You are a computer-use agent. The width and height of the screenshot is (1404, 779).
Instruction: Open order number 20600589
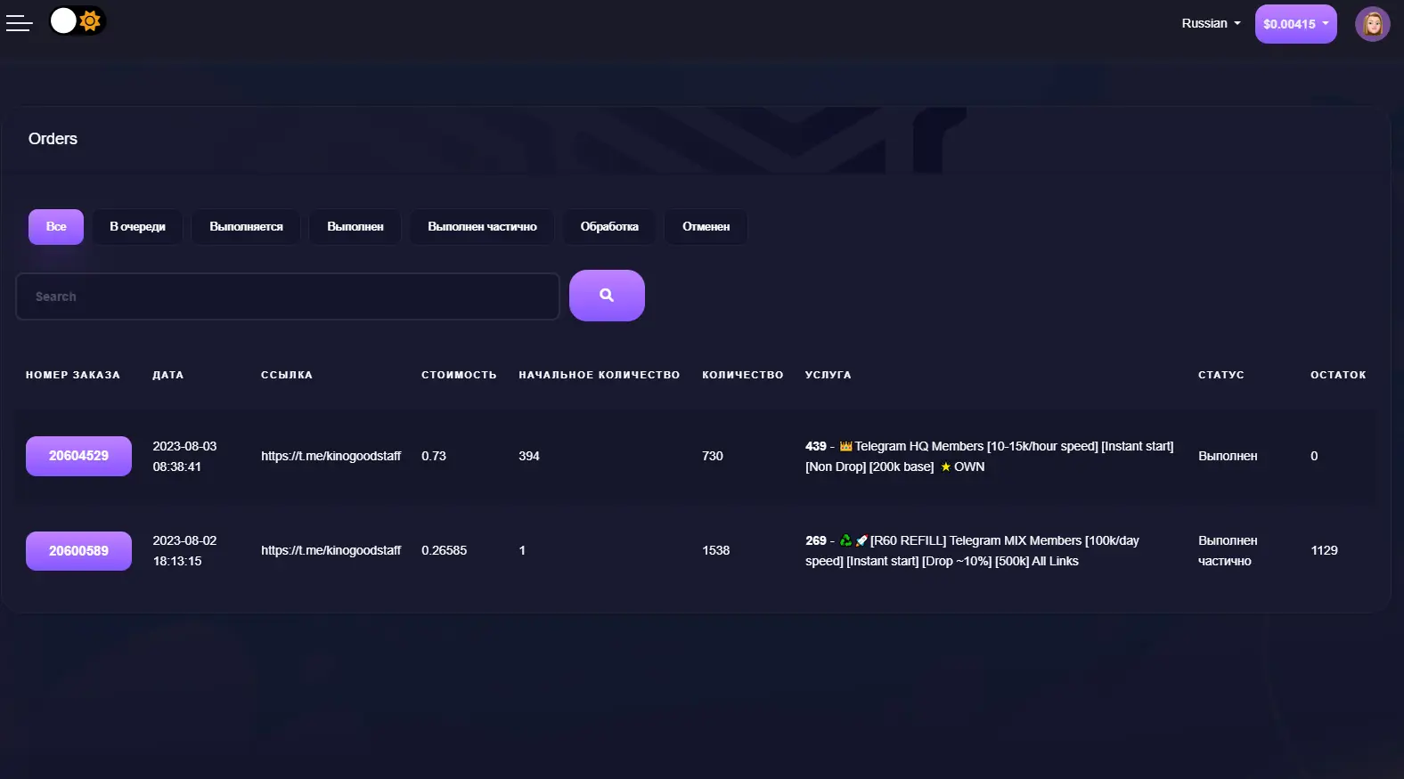click(x=78, y=551)
